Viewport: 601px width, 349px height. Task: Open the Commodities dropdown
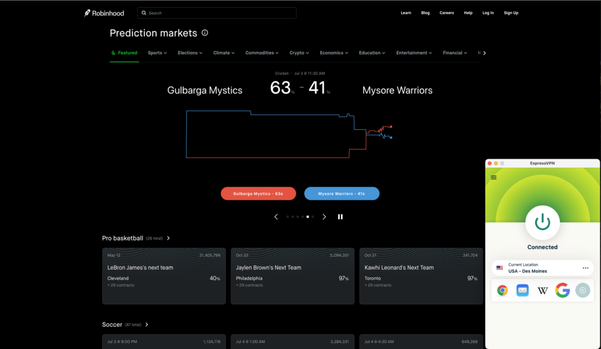(262, 53)
